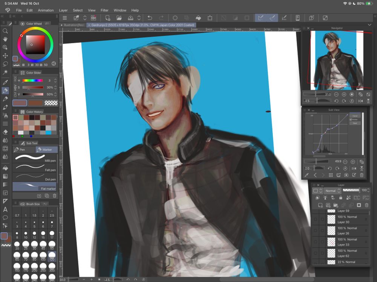Click Lock Layer icon in Layer panel
377x282 pixels.
(x=340, y=198)
